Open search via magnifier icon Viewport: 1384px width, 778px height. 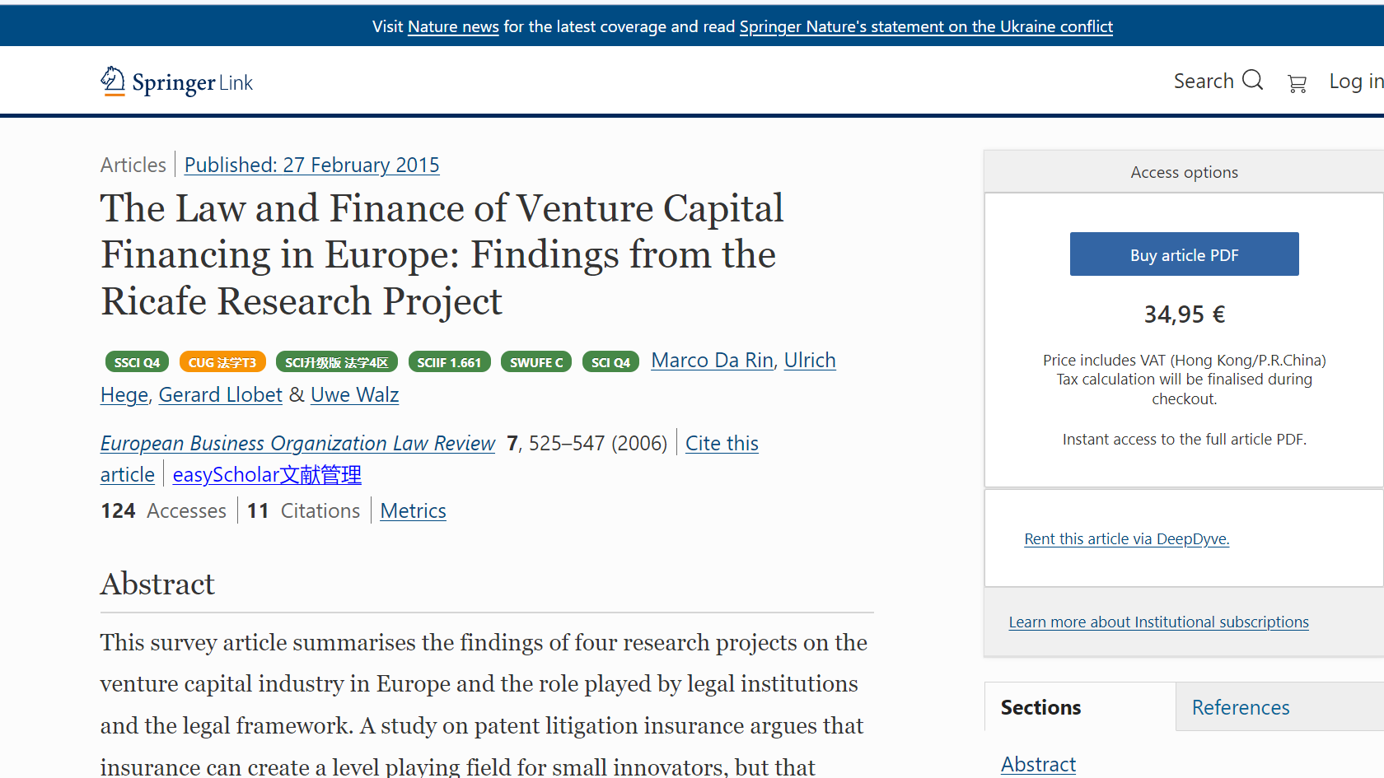tap(1252, 80)
